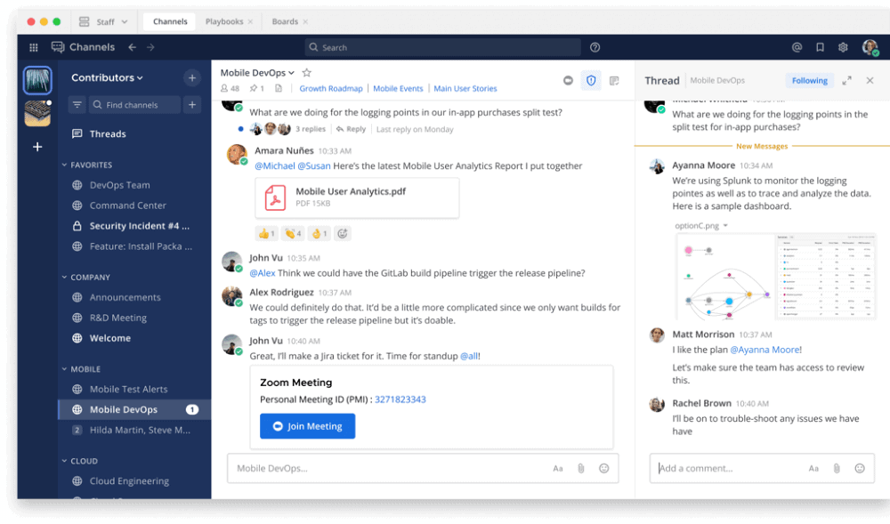This screenshot has height=524, width=890.
Task: Expand the thread pane to full view
Action: [x=846, y=81]
